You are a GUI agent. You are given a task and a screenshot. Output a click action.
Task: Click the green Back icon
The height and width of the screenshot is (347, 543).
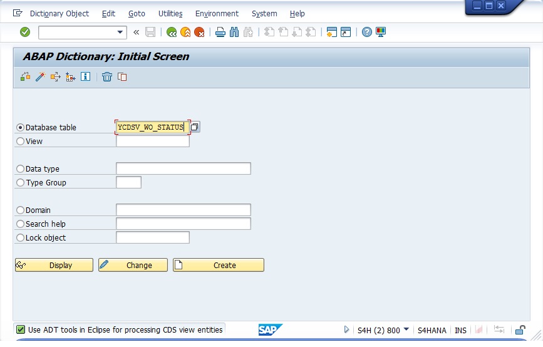click(x=172, y=32)
